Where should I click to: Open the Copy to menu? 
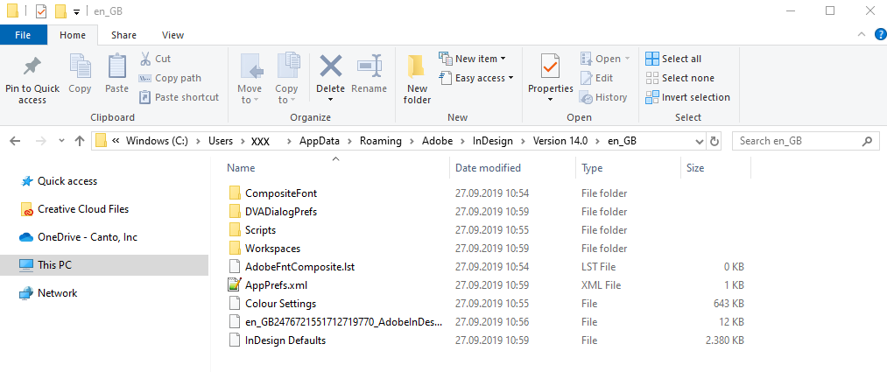[286, 79]
